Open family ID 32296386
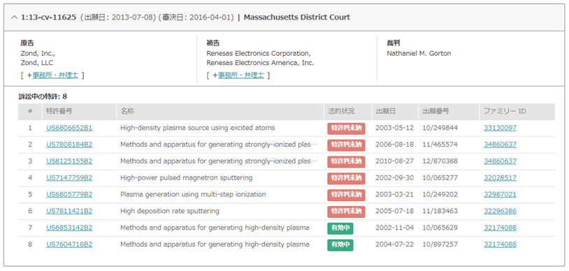 500,211
